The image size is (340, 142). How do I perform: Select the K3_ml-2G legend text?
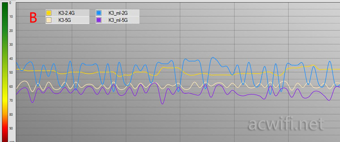coord(118,13)
